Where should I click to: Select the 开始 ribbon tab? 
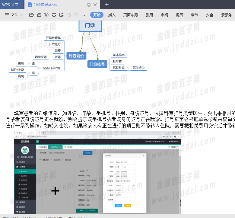[x=97, y=15]
